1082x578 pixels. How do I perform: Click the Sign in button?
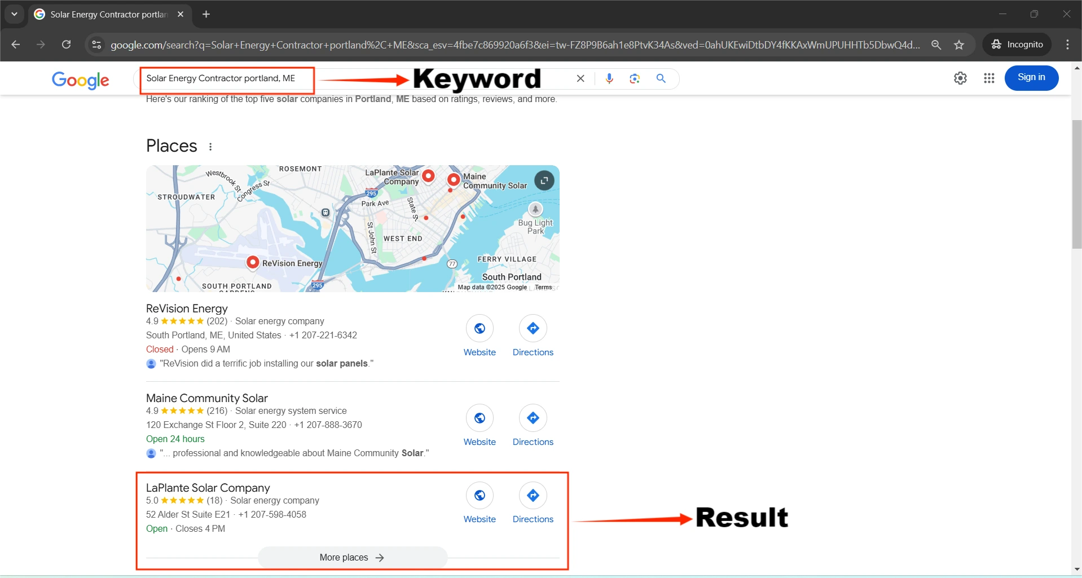tap(1031, 78)
